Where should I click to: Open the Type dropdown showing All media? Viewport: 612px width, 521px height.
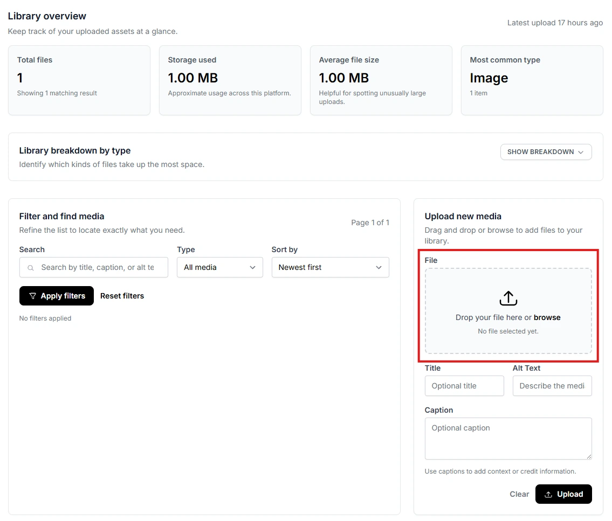click(x=219, y=267)
